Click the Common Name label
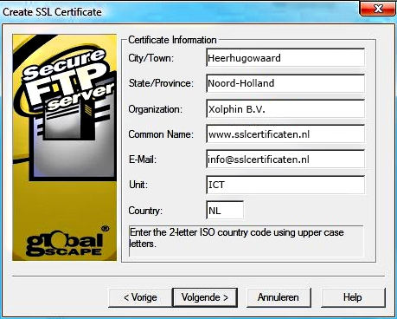Viewport: 397px width, 319px height. tap(161, 134)
